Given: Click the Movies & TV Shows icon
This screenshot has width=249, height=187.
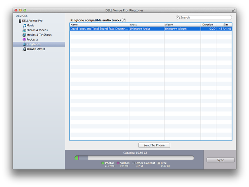Looking at the screenshot, I should coord(24,35).
